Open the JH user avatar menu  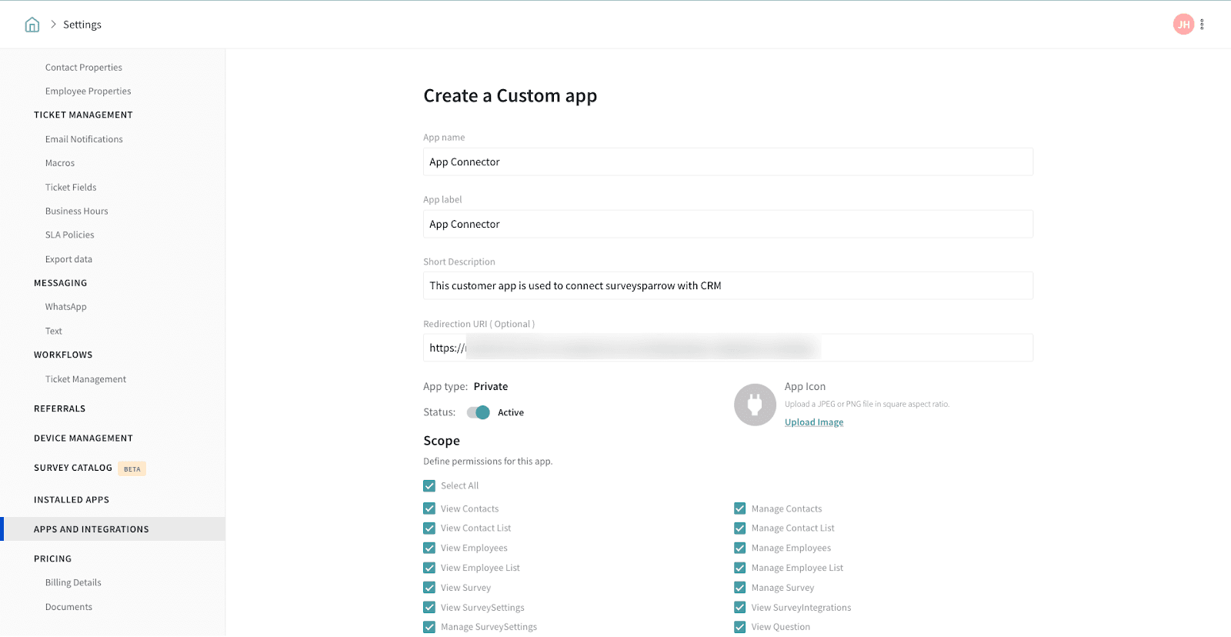coord(1183,25)
